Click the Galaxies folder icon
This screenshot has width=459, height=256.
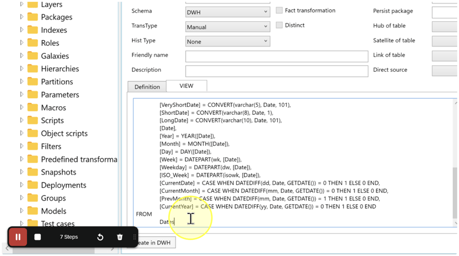coord(33,56)
